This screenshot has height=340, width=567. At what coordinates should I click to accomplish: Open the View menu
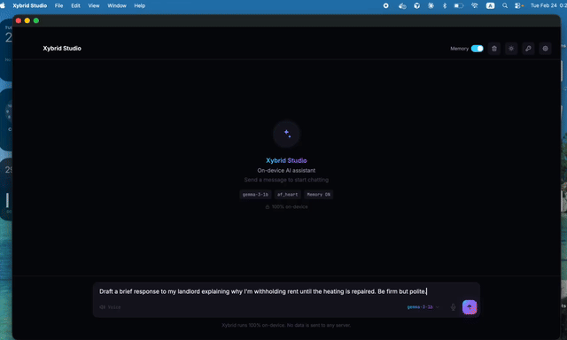(94, 6)
